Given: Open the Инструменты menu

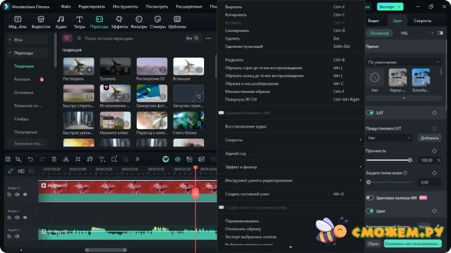Looking at the screenshot, I should pos(125,6).
